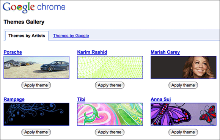Apply the Porsche theme

pyautogui.click(x=36, y=85)
